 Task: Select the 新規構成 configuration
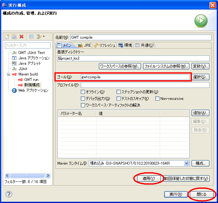pyautogui.click(x=32, y=85)
